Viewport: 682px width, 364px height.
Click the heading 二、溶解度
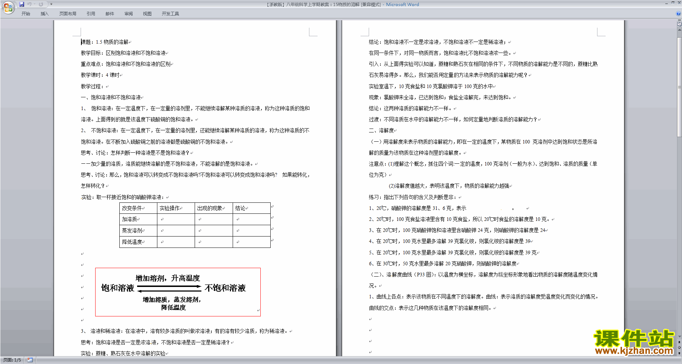[381, 130]
